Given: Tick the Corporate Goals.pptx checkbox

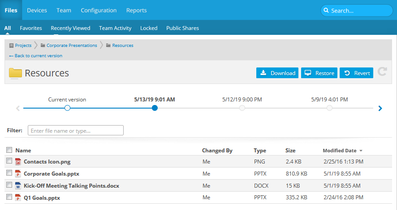Looking at the screenshot, I should point(9,173).
